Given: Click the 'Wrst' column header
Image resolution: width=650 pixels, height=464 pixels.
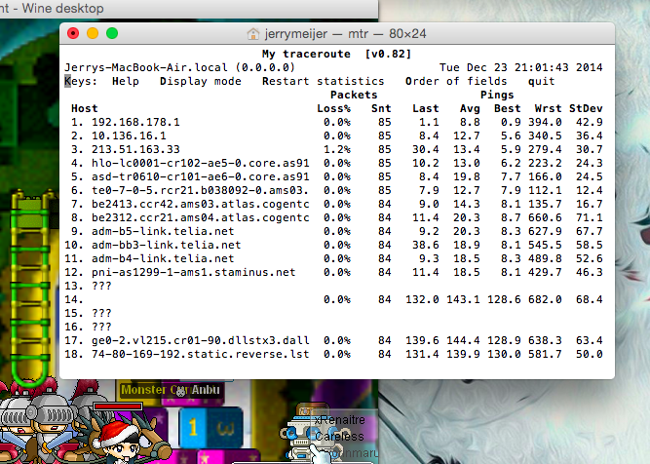Looking at the screenshot, I should pyautogui.click(x=548, y=108).
